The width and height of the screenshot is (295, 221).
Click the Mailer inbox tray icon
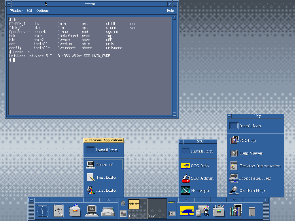coord(108,212)
